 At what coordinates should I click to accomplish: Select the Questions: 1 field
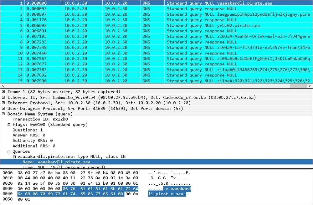[x=28, y=130]
